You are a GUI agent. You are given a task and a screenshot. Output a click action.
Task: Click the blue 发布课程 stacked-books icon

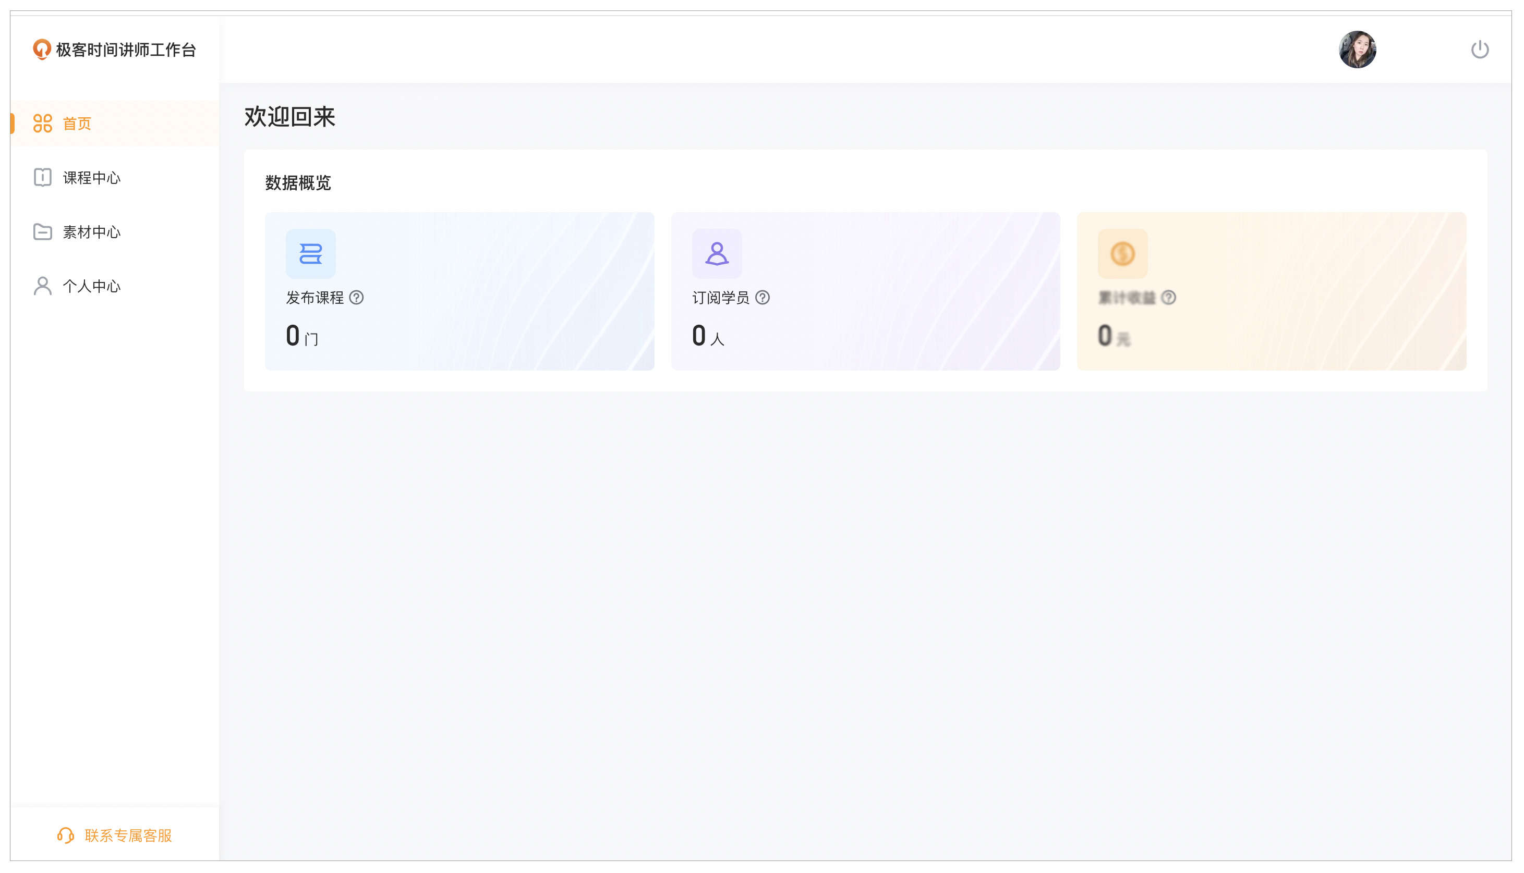click(x=310, y=254)
